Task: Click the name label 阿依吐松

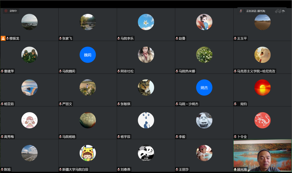Action: [127, 71]
